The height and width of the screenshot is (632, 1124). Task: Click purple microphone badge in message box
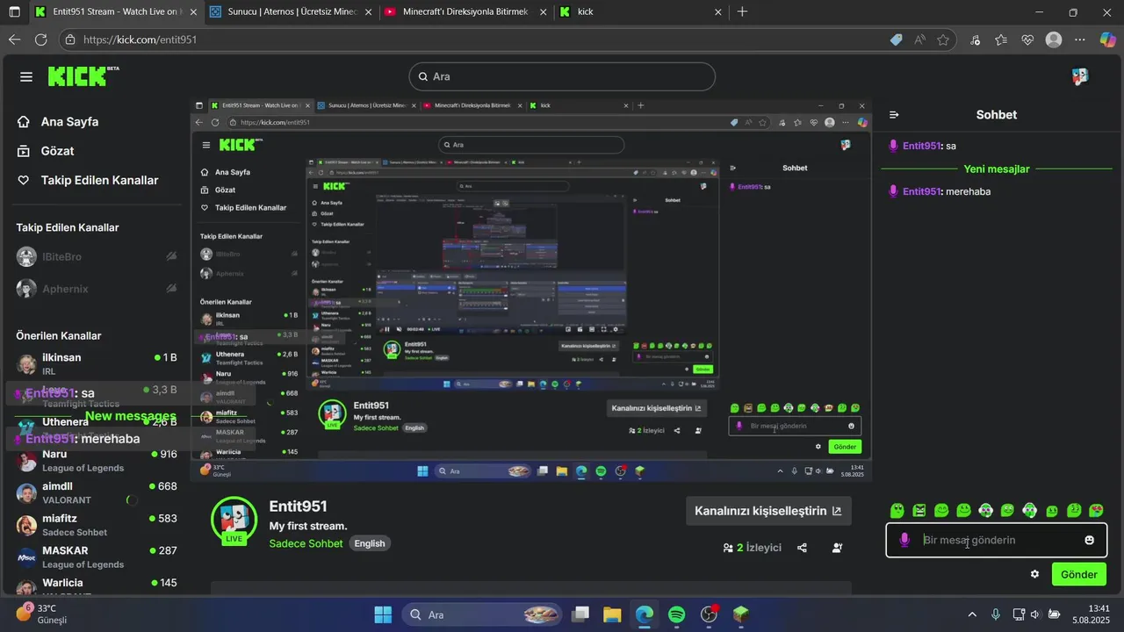904,540
